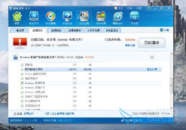Click the title bar menu between 换肤 and 设置
The width and height of the screenshot is (186, 130).
(x=130, y=8)
